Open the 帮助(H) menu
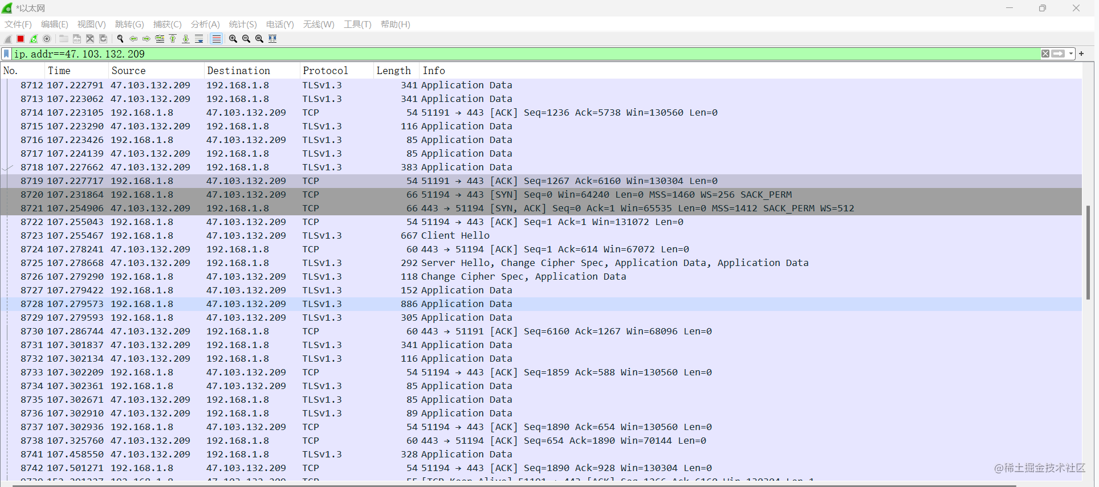 pos(396,24)
